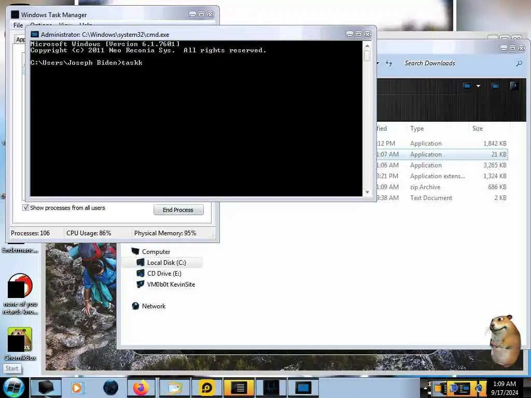
Task: Select the zip Archive 686 KB row
Action: point(442,187)
